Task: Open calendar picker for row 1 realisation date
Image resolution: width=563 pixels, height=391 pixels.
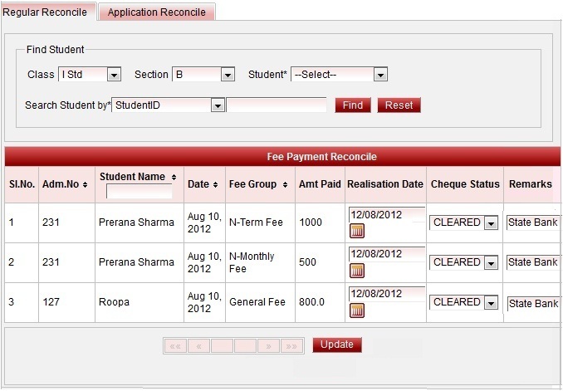Action: [358, 230]
